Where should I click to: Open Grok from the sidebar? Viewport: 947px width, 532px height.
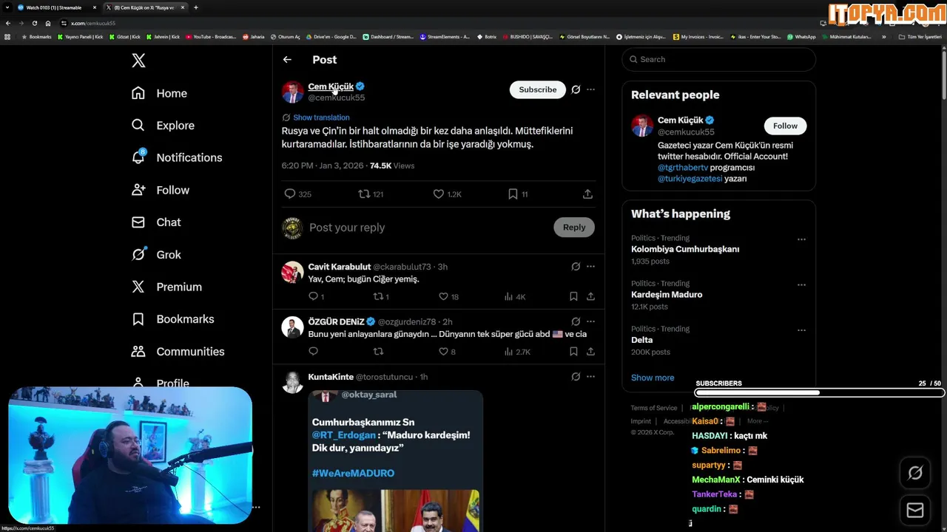tap(155, 254)
